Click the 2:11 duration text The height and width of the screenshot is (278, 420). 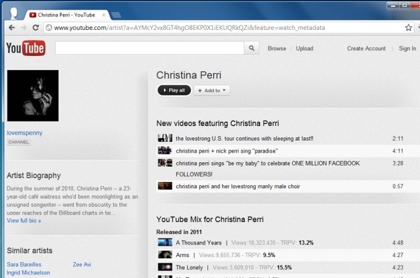398,139
